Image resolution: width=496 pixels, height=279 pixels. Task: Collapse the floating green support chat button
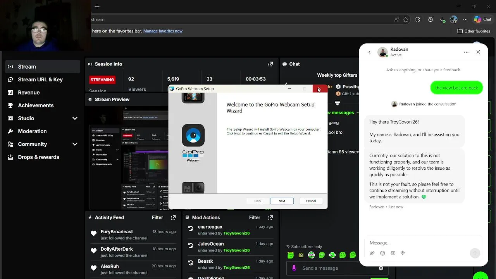coord(480,275)
